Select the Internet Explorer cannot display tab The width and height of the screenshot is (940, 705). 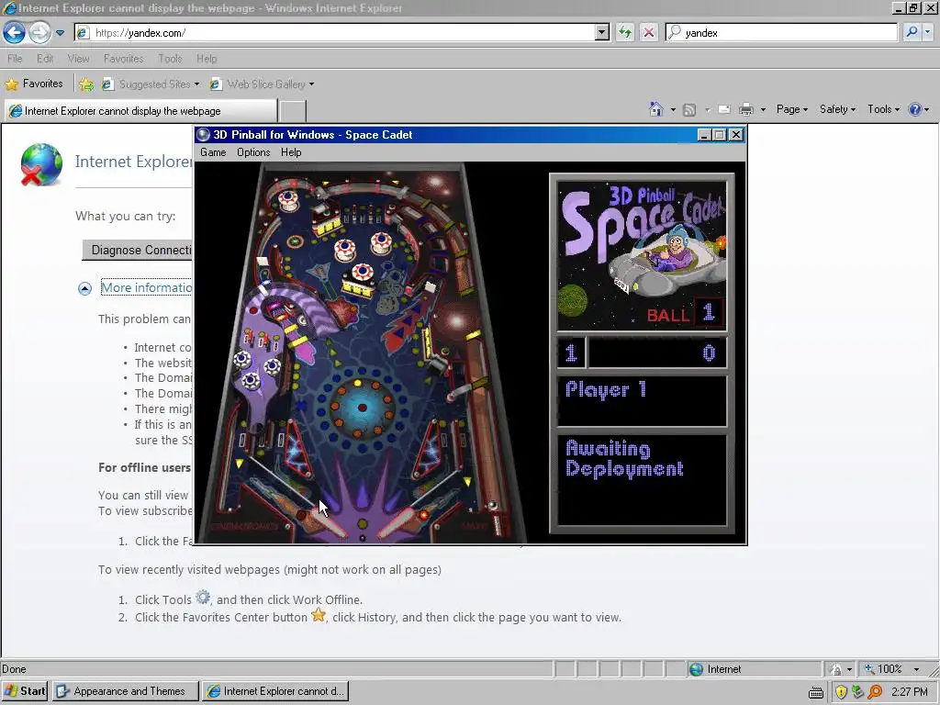141,111
